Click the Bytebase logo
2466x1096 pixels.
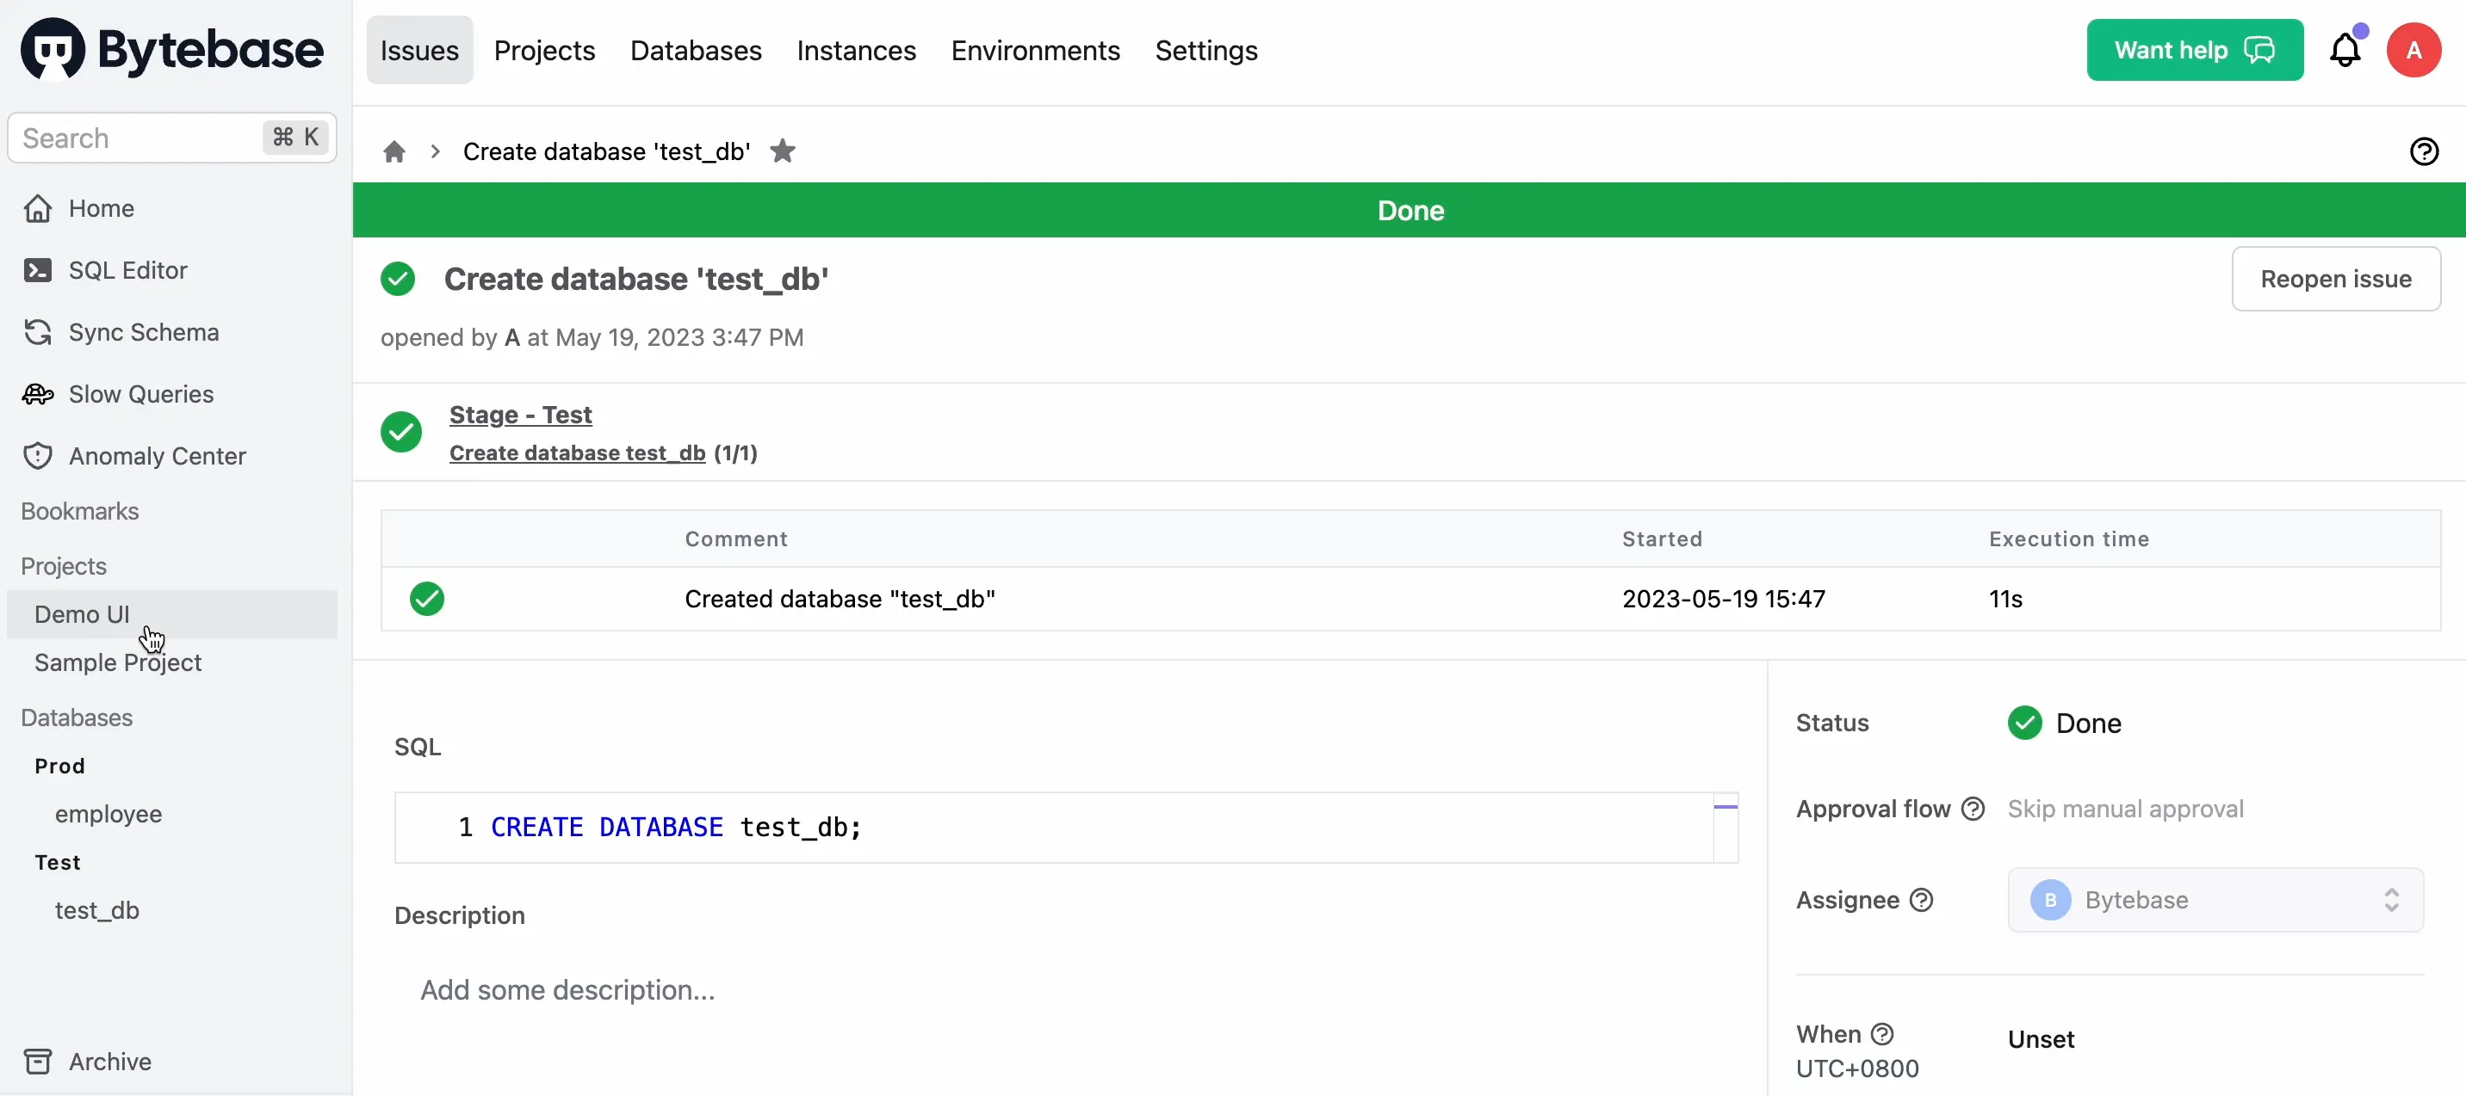click(x=172, y=50)
